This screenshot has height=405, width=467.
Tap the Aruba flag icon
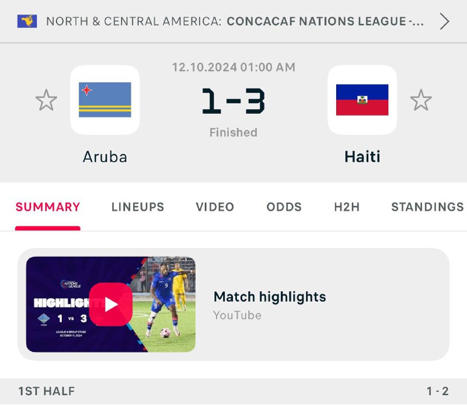tap(105, 100)
